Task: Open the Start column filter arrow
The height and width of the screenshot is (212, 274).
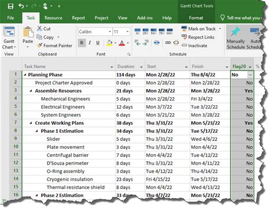Action: (x=186, y=67)
